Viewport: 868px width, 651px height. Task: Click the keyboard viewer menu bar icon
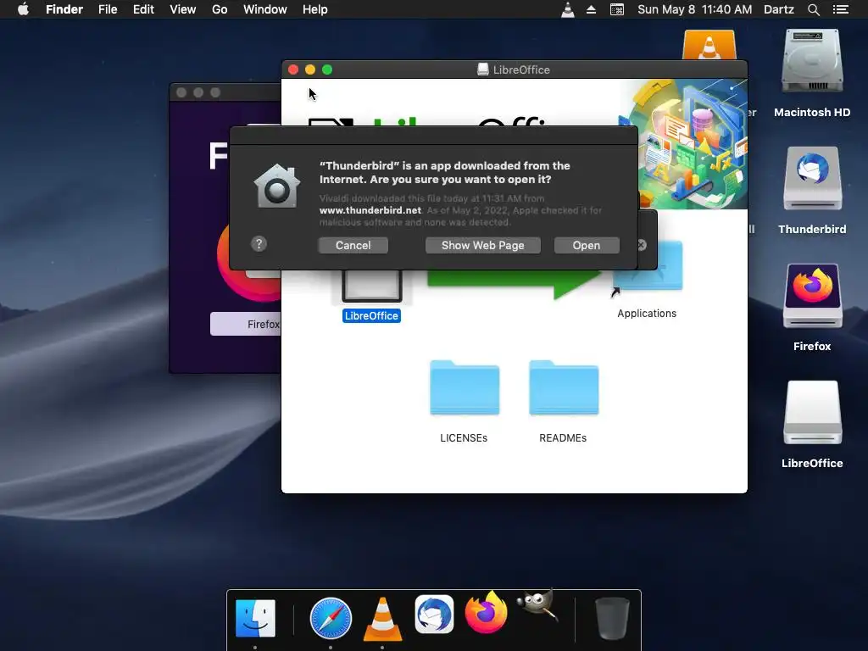coord(617,9)
